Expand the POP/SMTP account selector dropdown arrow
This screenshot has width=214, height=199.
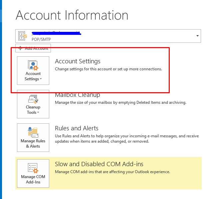tap(197, 36)
